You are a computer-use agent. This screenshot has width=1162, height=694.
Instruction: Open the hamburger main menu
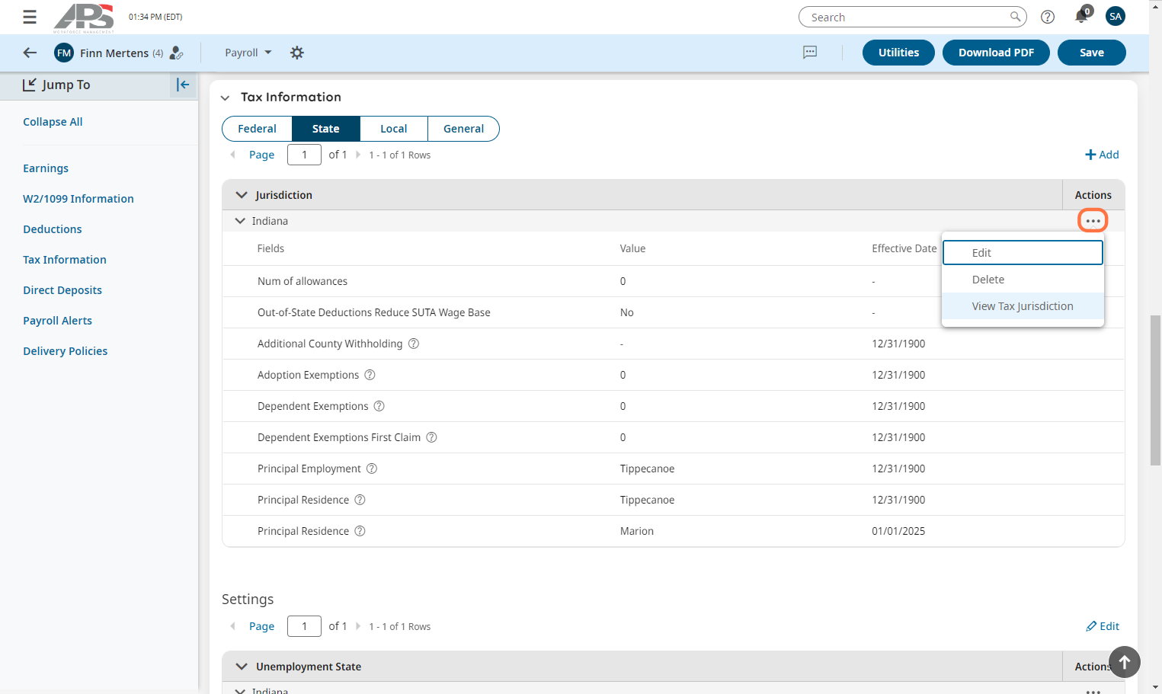(30, 17)
